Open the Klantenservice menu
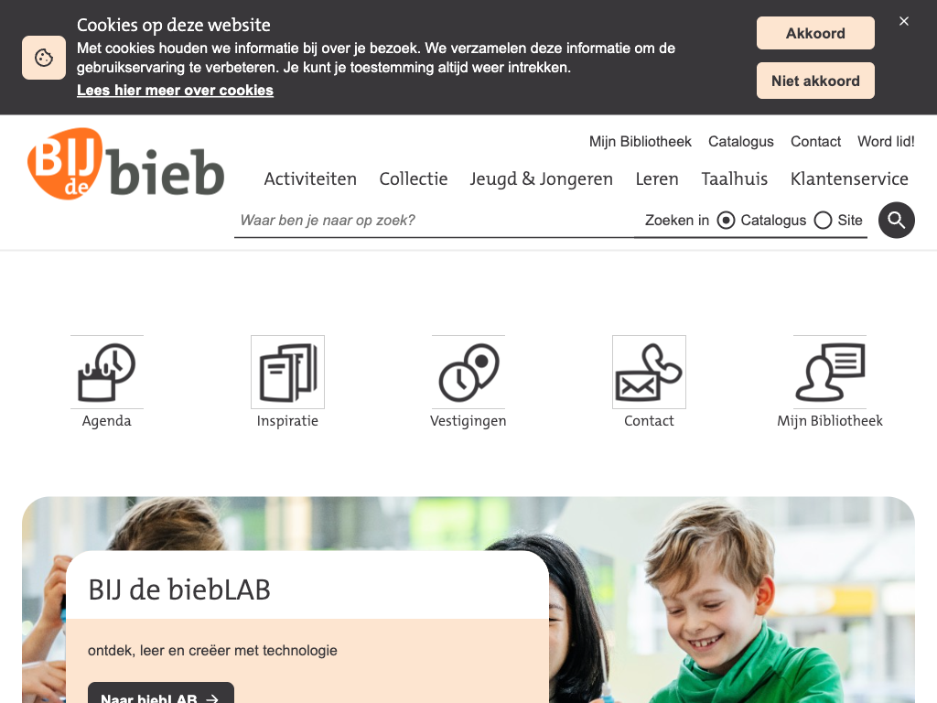937x703 pixels. click(x=849, y=178)
